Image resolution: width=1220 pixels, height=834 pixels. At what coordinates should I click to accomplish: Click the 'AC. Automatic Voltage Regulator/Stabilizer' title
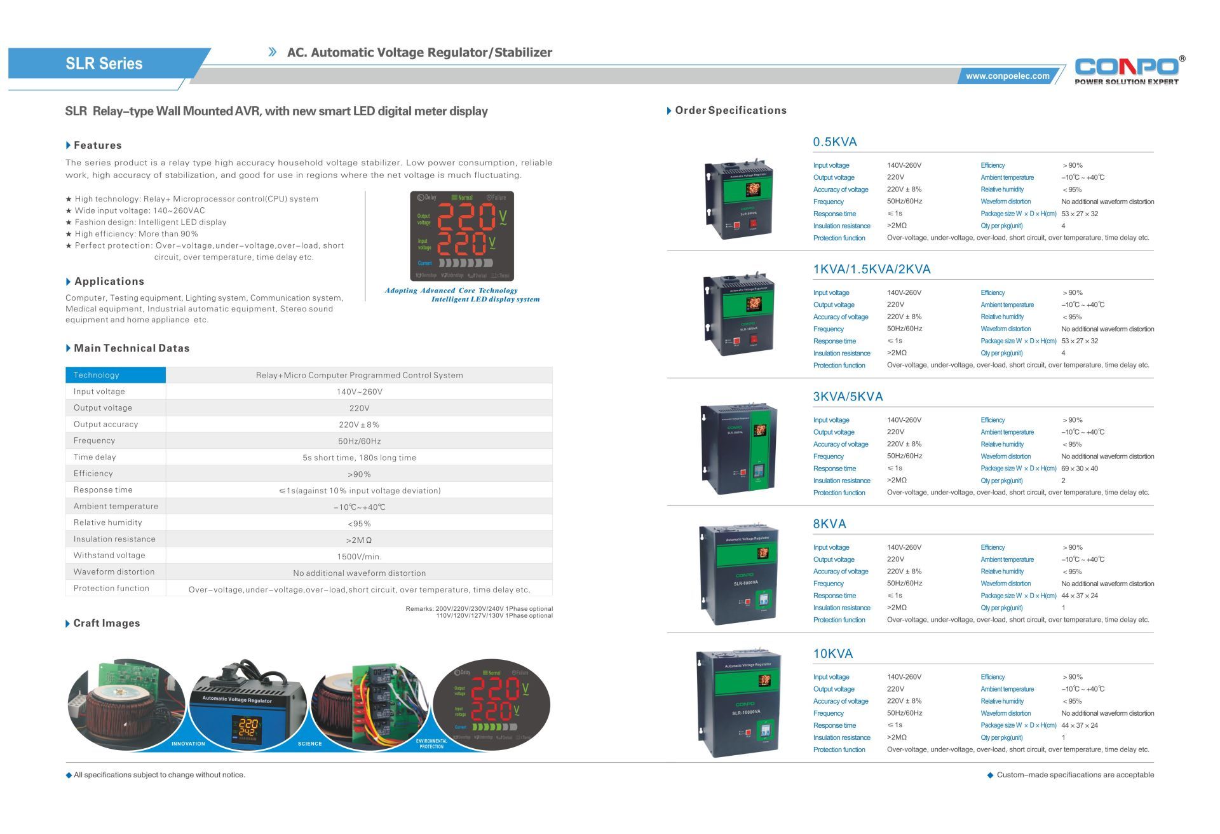419,53
